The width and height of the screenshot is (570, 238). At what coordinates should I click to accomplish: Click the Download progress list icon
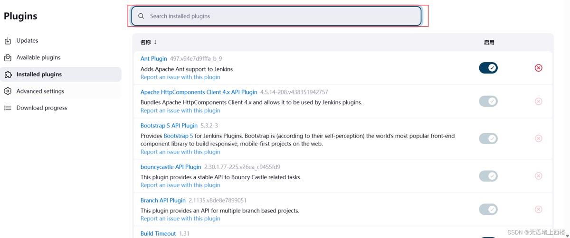pyautogui.click(x=8, y=108)
